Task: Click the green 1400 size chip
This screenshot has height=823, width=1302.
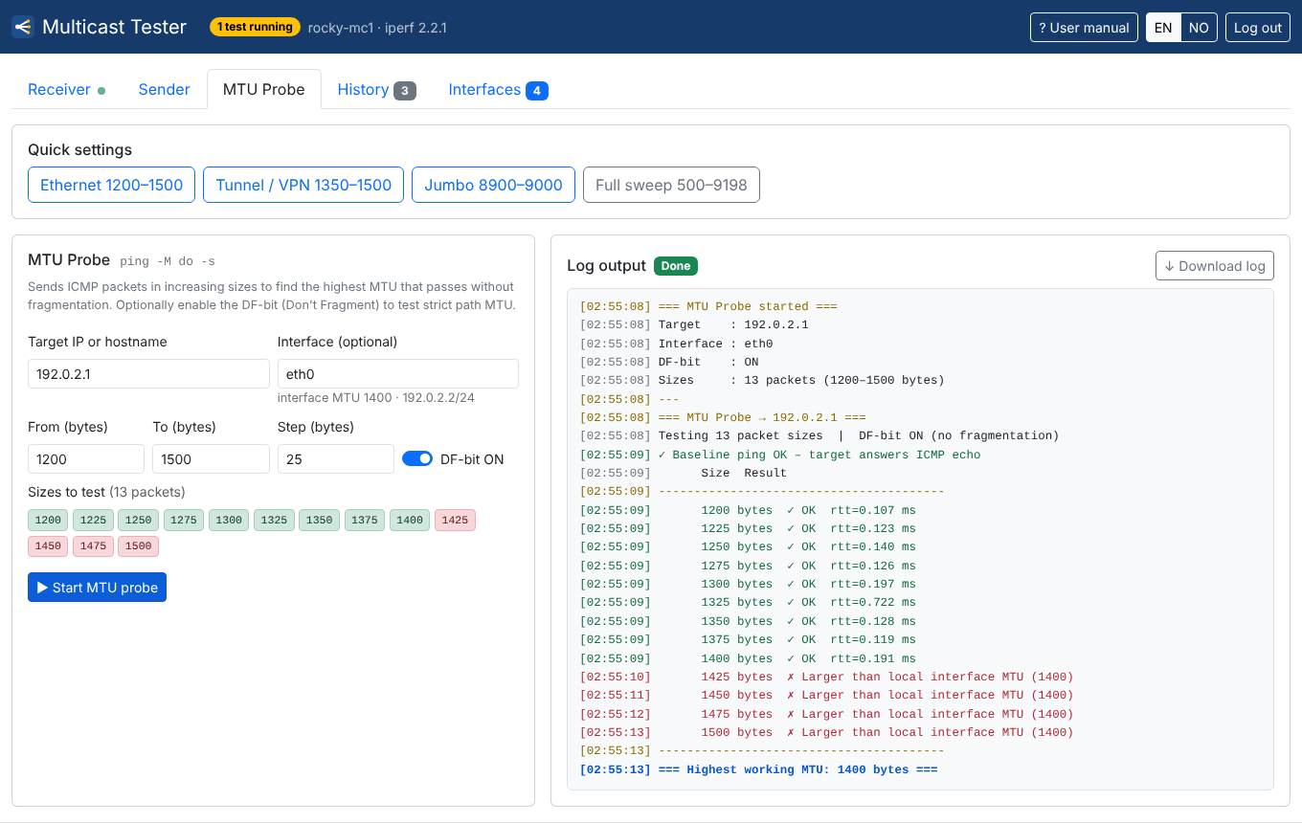Action: tap(410, 520)
